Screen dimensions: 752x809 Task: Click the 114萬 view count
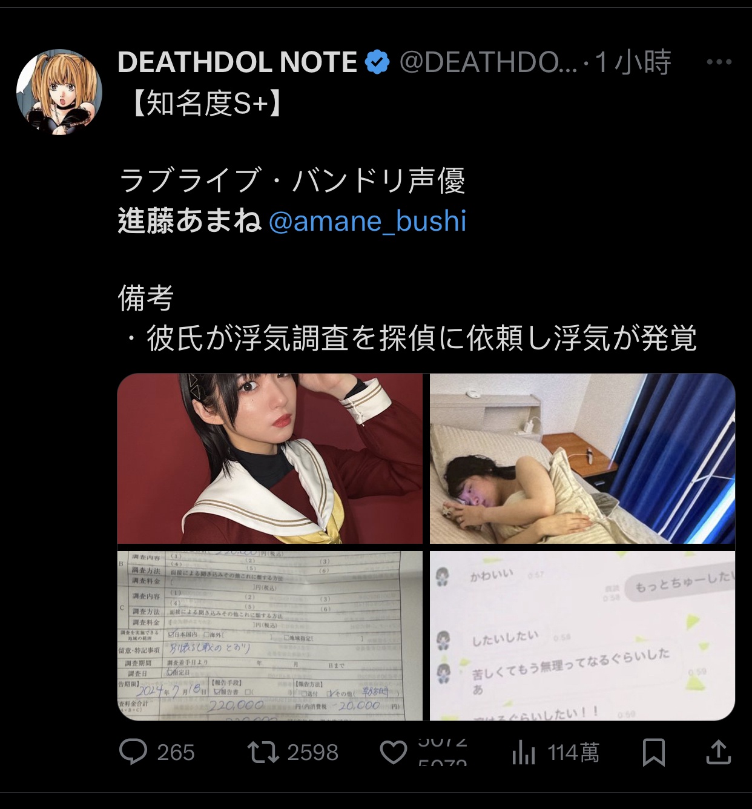point(573,753)
